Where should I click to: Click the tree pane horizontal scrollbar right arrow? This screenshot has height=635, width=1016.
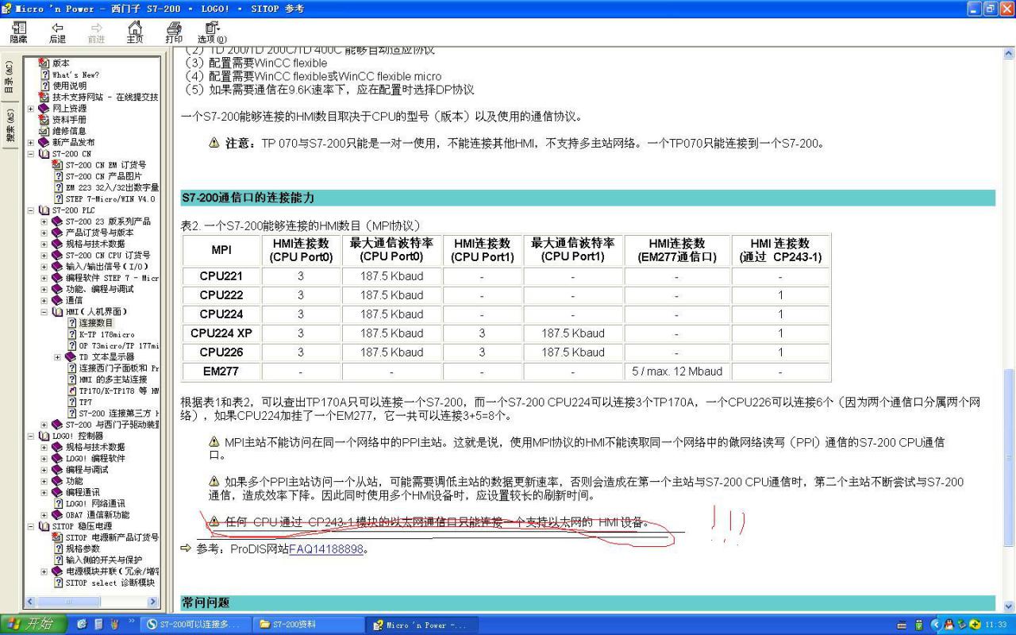tap(155, 602)
